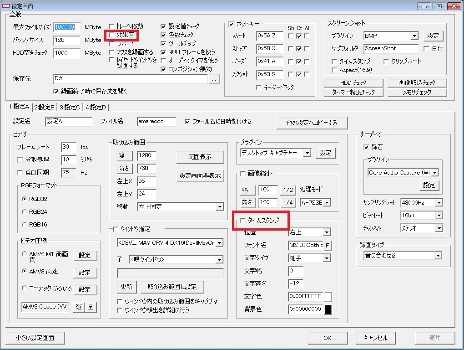Click the black 背景色 color swatch
The width and height of the screenshot is (464, 350).
click(x=328, y=309)
